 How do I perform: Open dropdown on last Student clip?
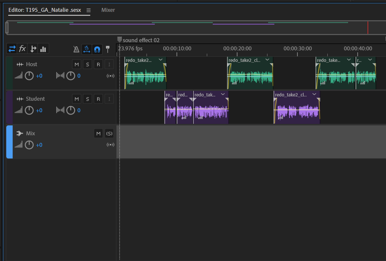[x=314, y=94]
